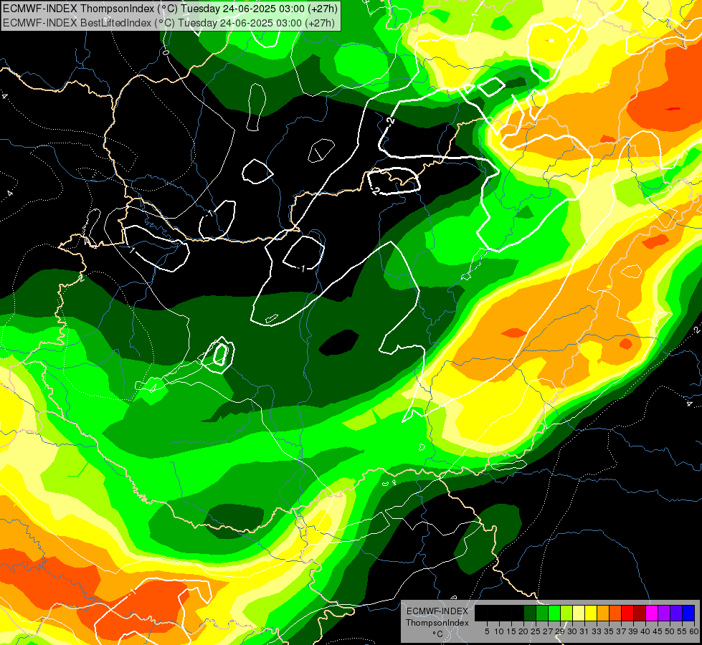Screen dimensions: 702x645
Task: Click the legend scale value 60
Action: (x=694, y=631)
